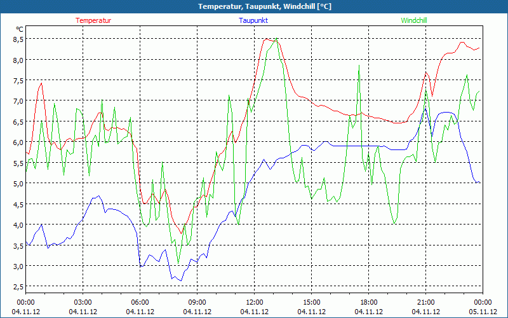Image resolution: width=508 pixels, height=318 pixels.
Task: Click the 18:00 time axis label
Action: tap(369, 303)
